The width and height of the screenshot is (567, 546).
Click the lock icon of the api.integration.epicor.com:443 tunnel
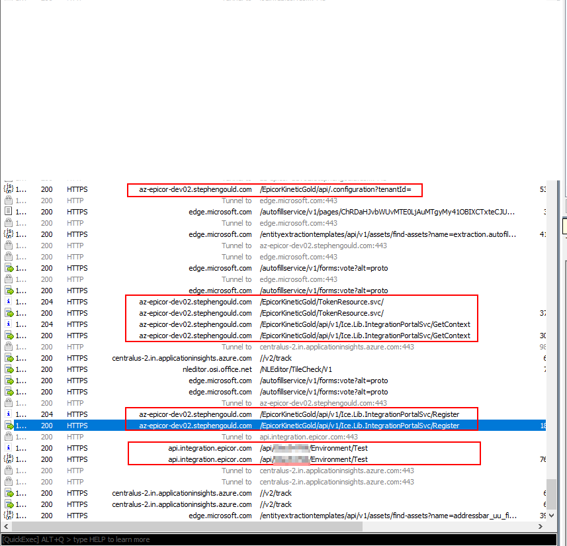(x=9, y=437)
